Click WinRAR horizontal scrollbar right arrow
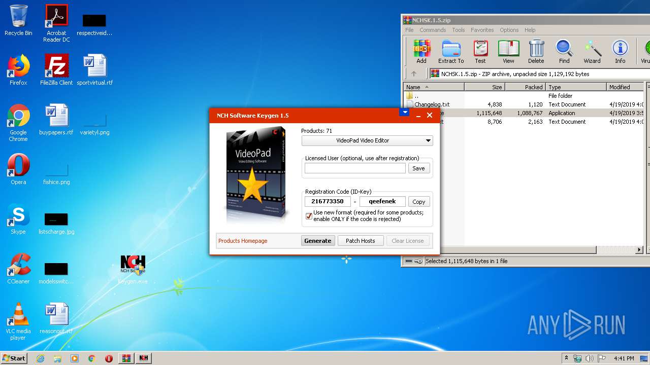The height and width of the screenshot is (365, 650). point(639,250)
